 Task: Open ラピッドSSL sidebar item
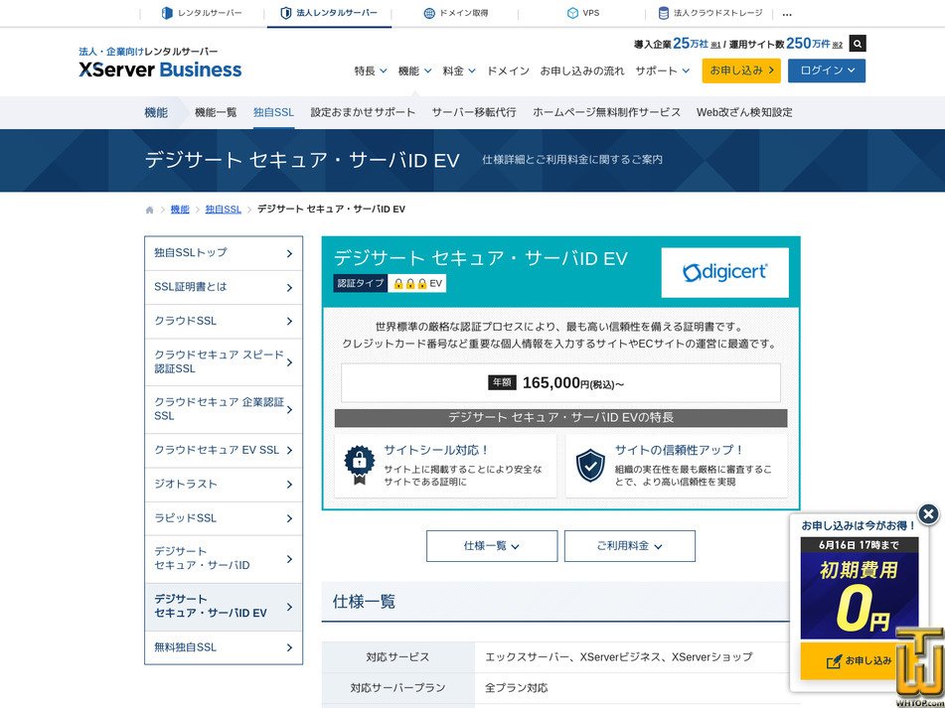224,518
